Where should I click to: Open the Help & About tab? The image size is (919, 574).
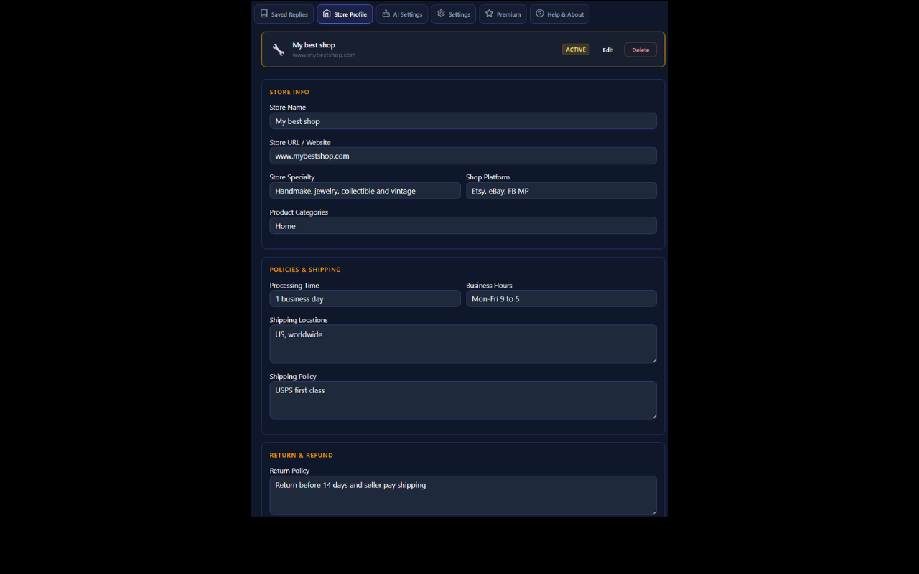[x=559, y=14]
